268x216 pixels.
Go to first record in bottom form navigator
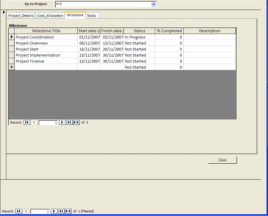click(19, 211)
